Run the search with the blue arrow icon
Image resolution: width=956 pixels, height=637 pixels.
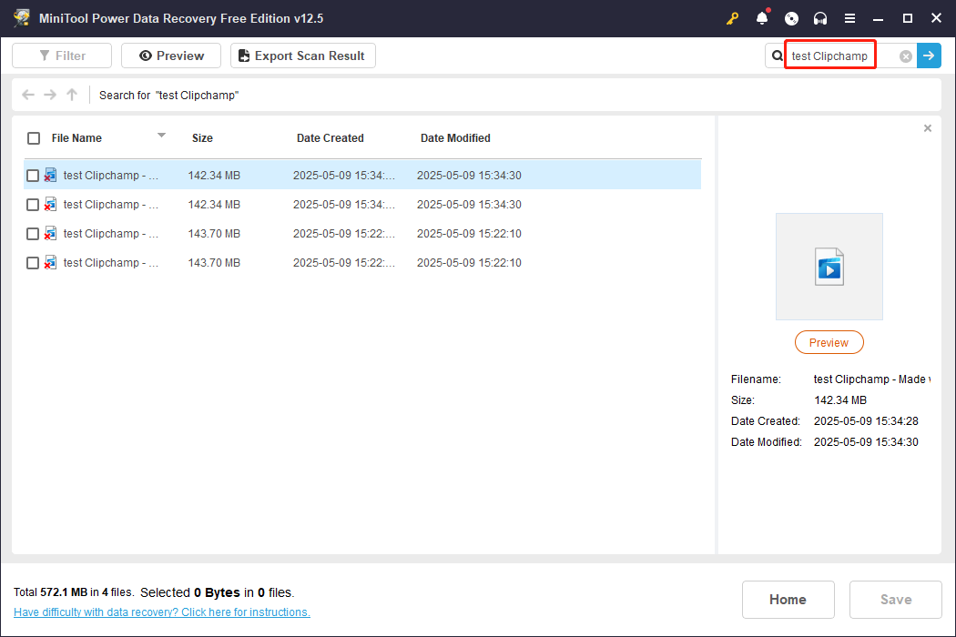[x=929, y=56]
